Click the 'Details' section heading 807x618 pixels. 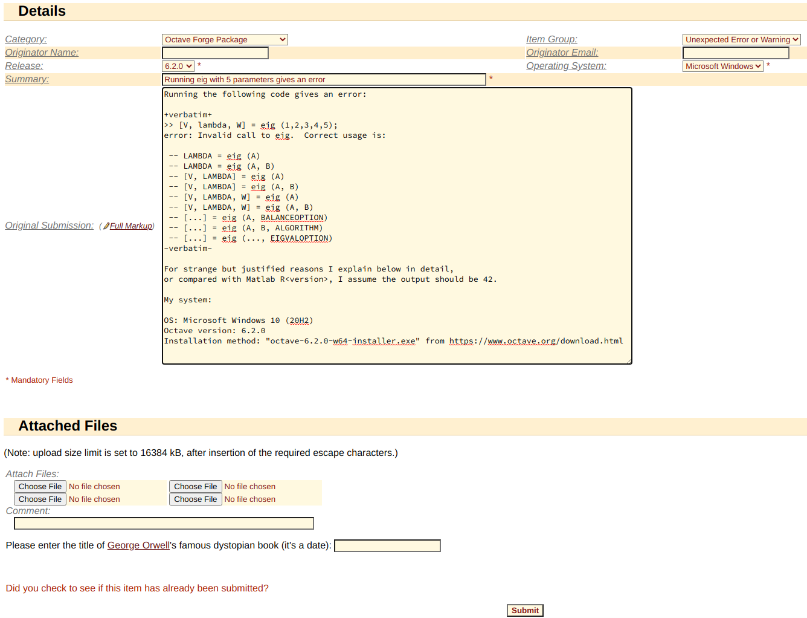[42, 11]
